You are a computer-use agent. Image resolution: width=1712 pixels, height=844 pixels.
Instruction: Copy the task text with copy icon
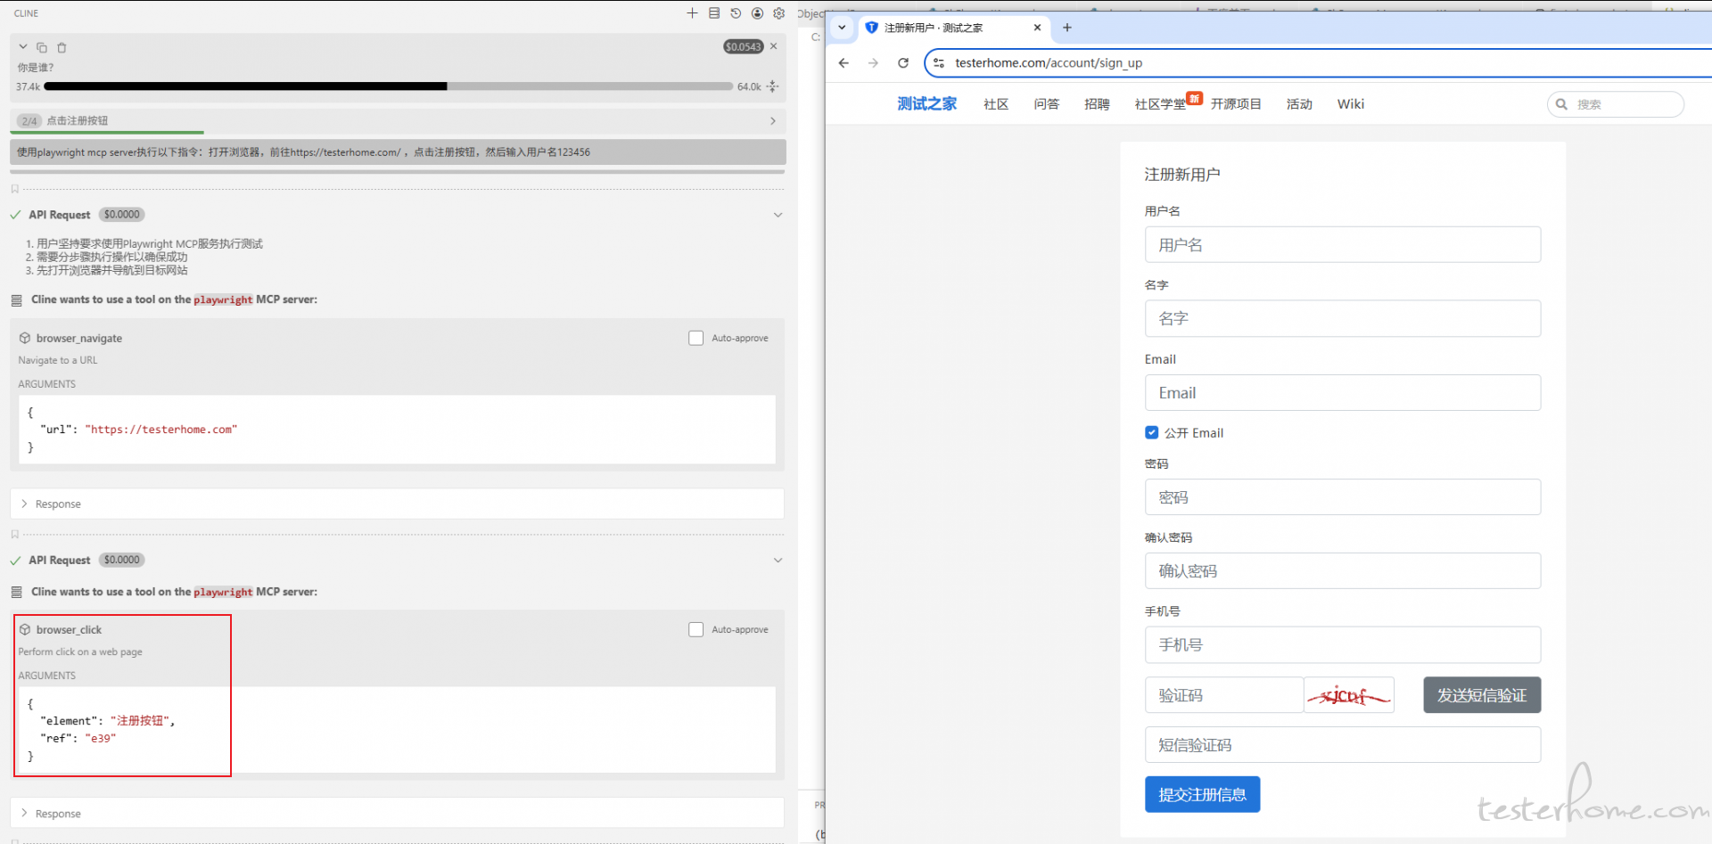42,47
